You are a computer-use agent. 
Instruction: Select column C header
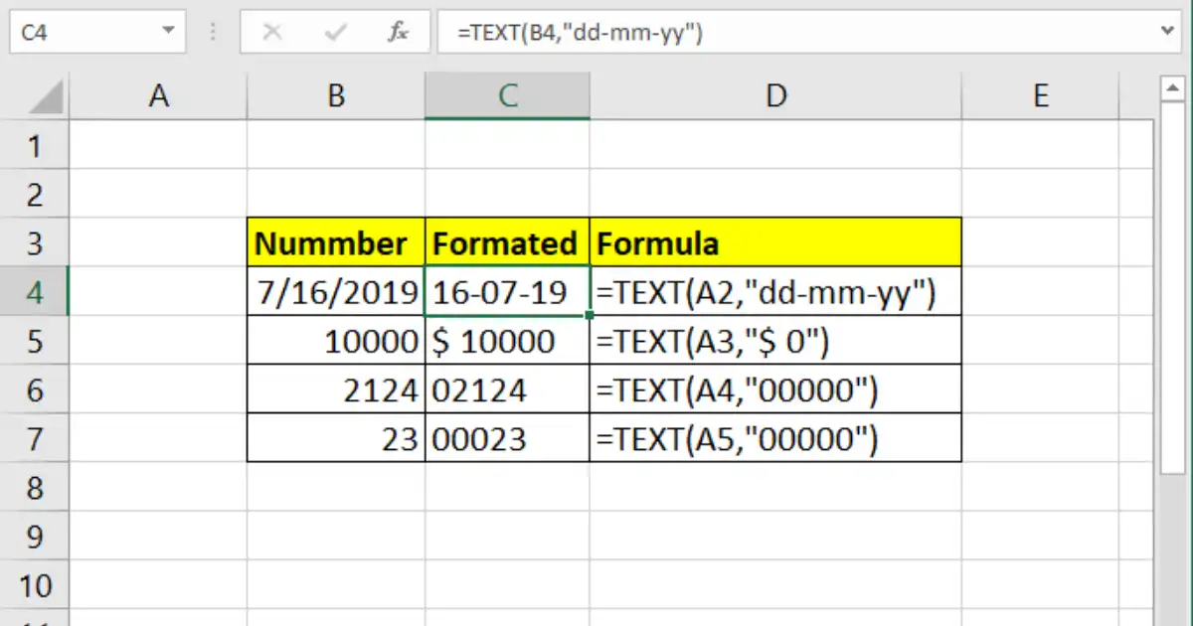point(507,96)
